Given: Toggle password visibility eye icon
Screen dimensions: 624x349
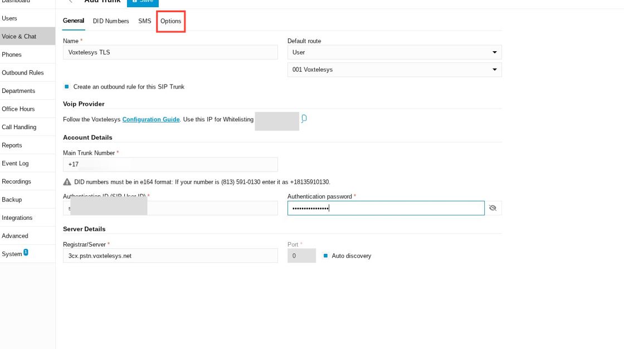Looking at the screenshot, I should 493,208.
